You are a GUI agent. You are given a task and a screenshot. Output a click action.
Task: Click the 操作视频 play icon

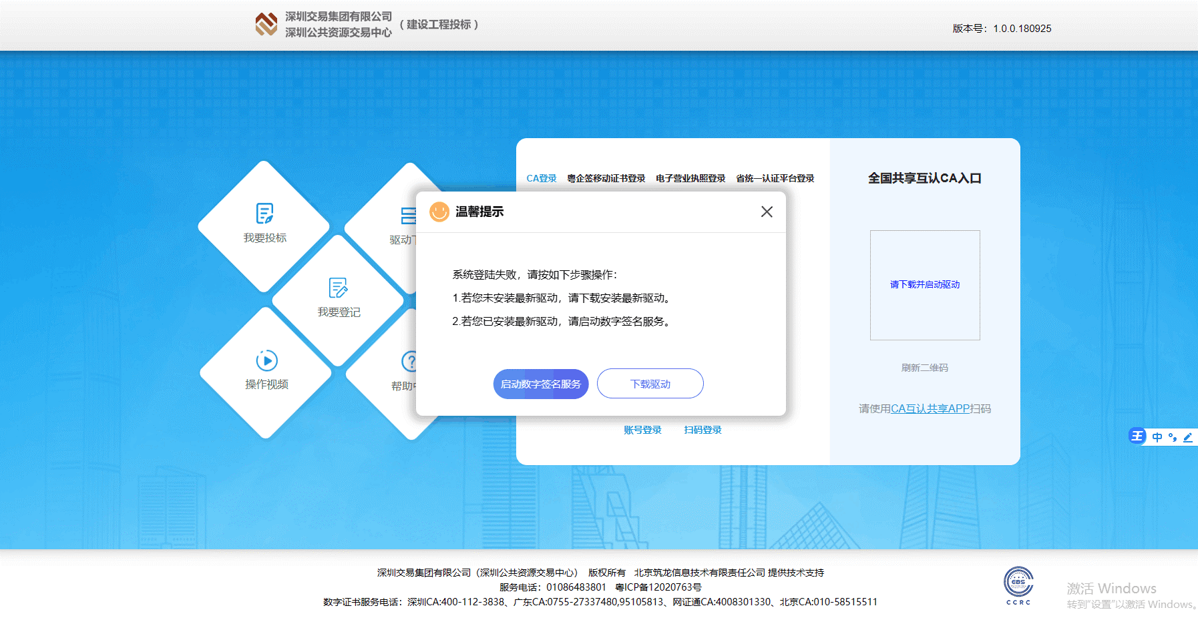[266, 361]
